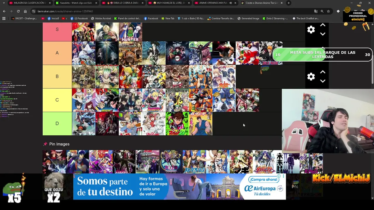Open Inicio0 bookmark
The height and width of the screenshot is (210, 374).
53,18
